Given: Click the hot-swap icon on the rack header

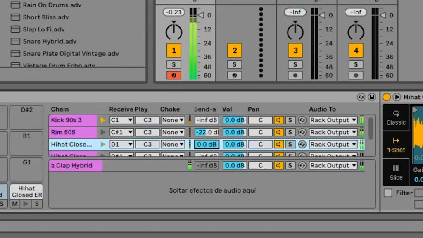Looking at the screenshot, I should [361, 98].
